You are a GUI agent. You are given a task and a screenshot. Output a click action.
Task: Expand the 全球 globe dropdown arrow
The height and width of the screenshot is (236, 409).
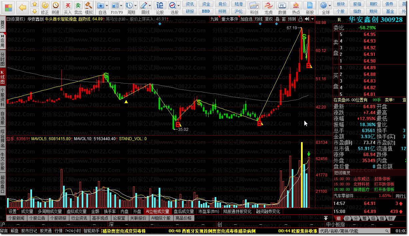[330, 6]
